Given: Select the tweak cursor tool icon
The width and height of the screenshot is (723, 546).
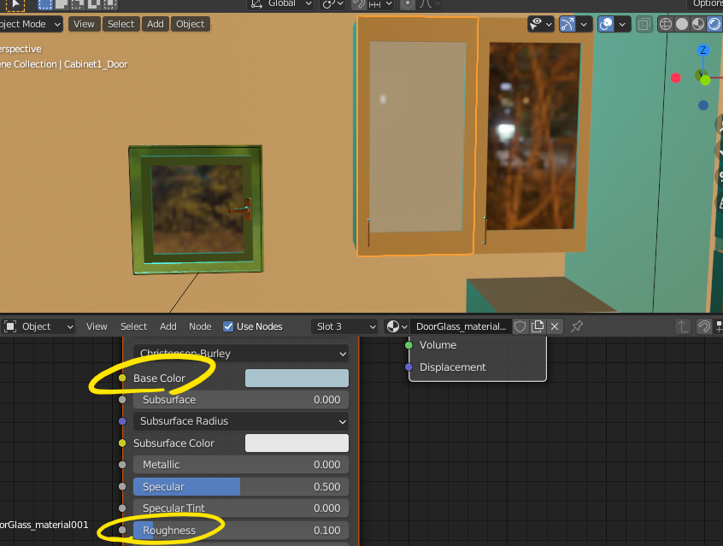Looking at the screenshot, I should point(15,4).
